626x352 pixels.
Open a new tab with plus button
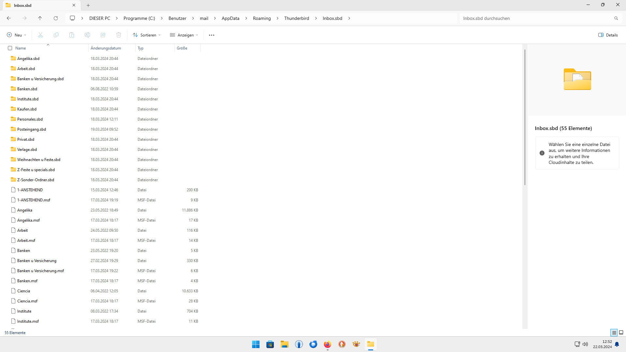pos(88,5)
